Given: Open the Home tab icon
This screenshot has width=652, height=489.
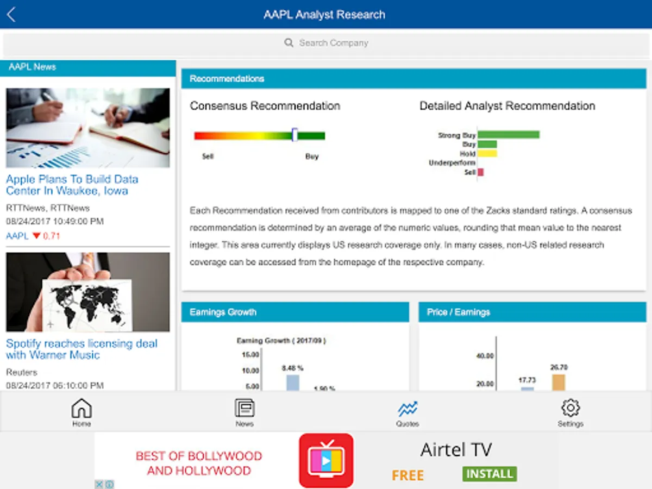Looking at the screenshot, I should 81,408.
